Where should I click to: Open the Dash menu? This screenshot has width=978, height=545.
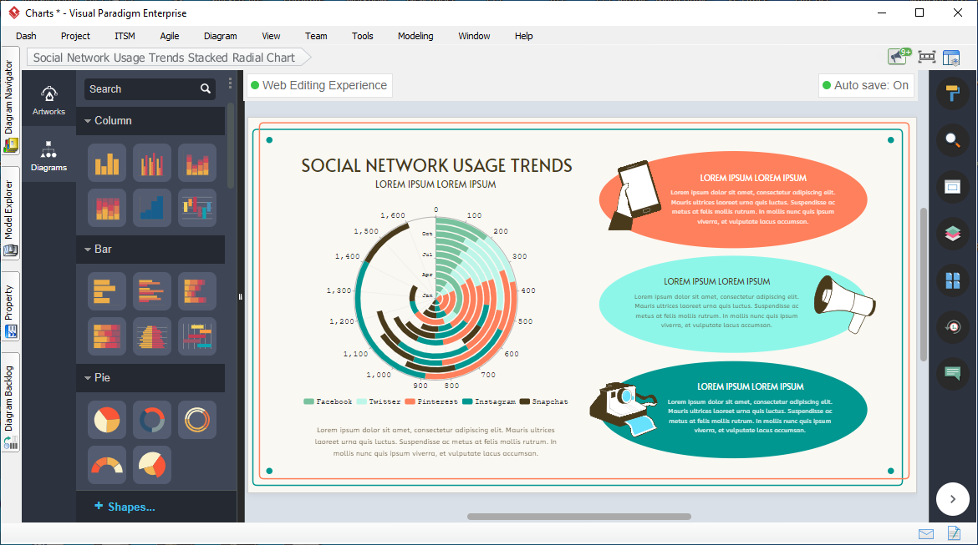click(26, 36)
